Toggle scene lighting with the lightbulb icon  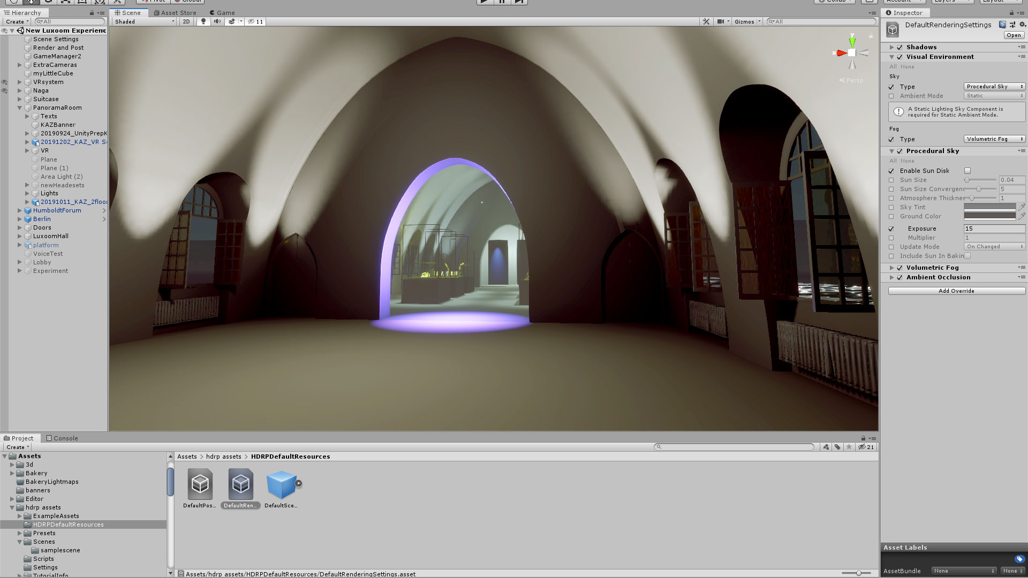[x=203, y=21]
